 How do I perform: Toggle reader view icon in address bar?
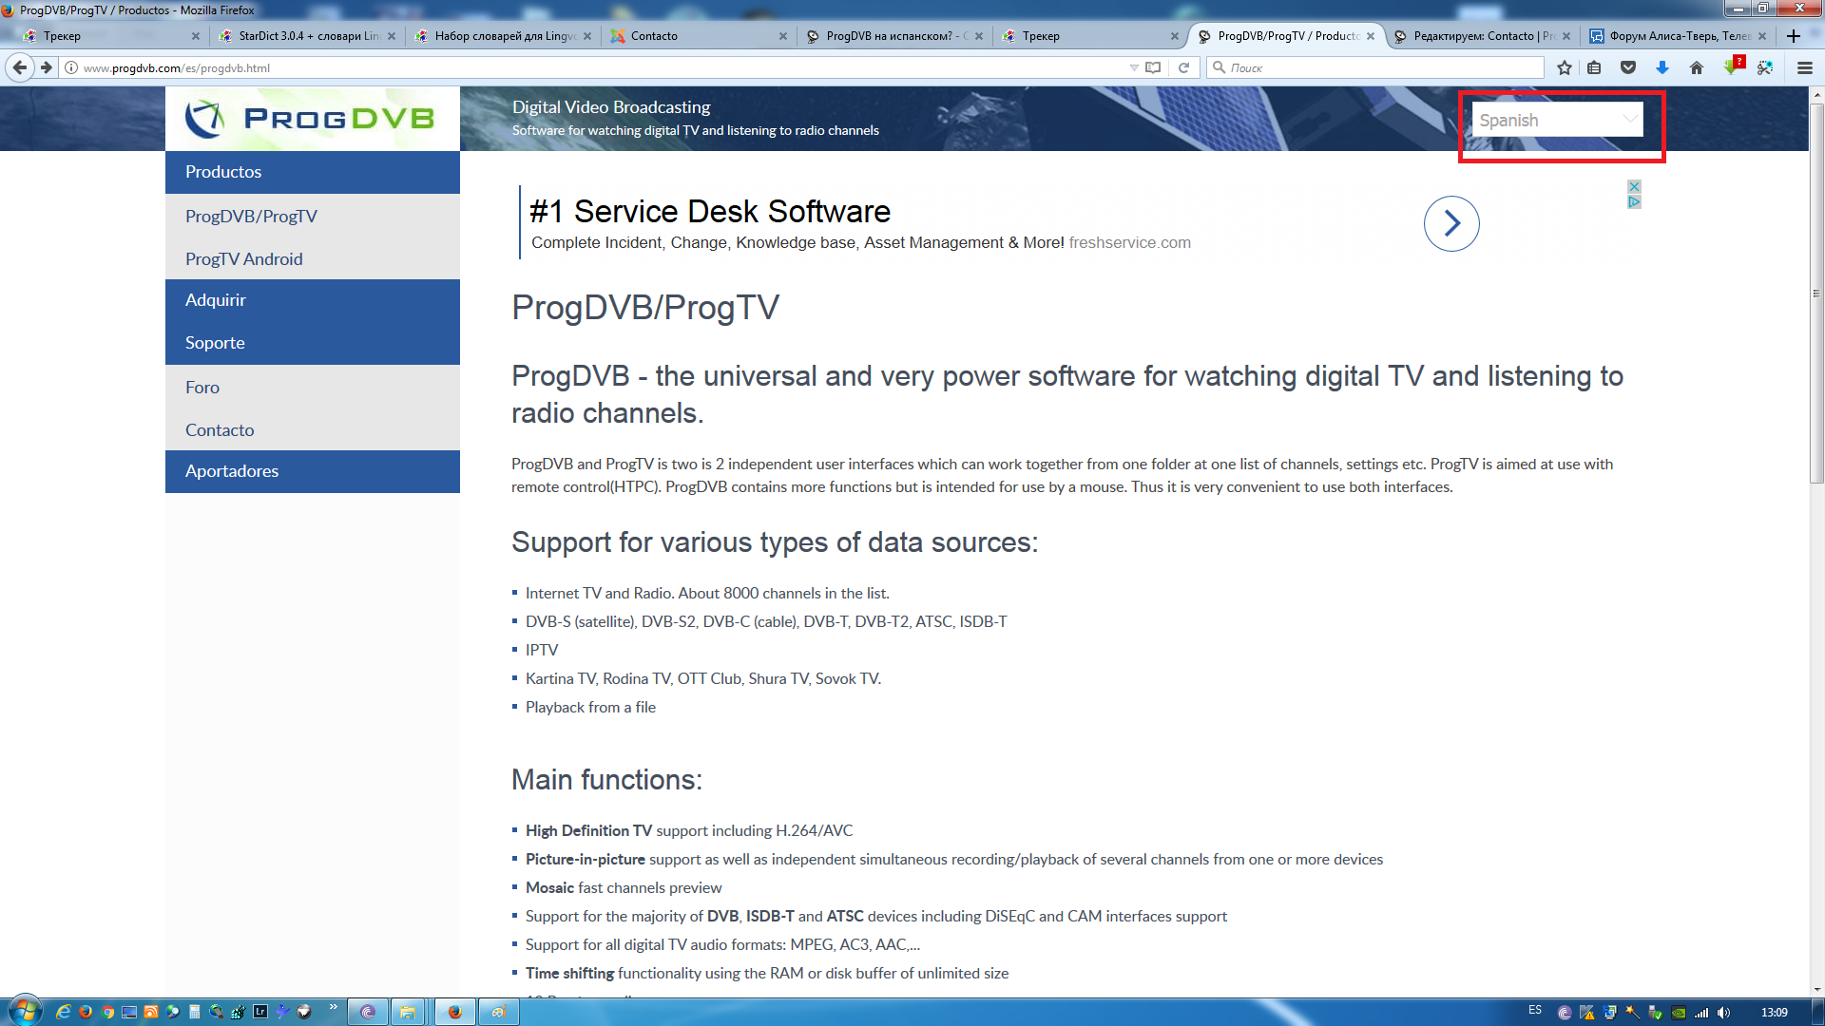coord(1153,67)
